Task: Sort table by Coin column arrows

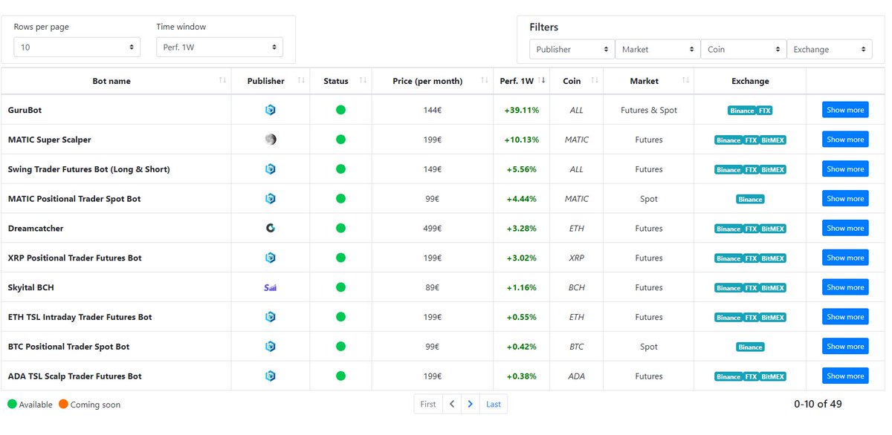Action: (x=595, y=80)
